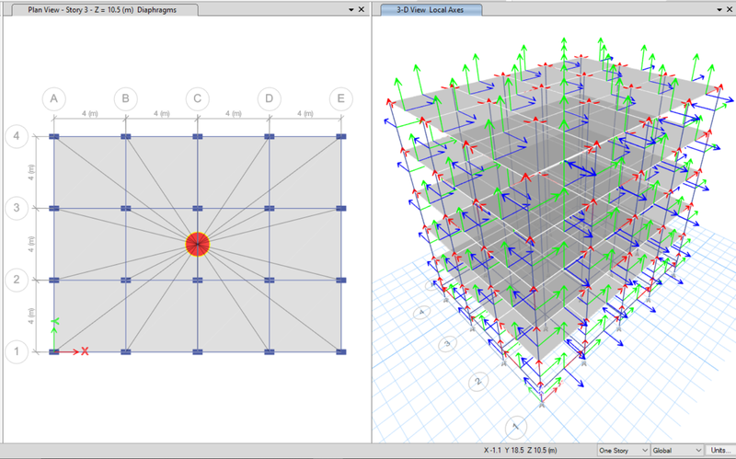The width and height of the screenshot is (736, 459).
Task: Click the 4 (m) dimension between C and D
Action: tap(234, 113)
